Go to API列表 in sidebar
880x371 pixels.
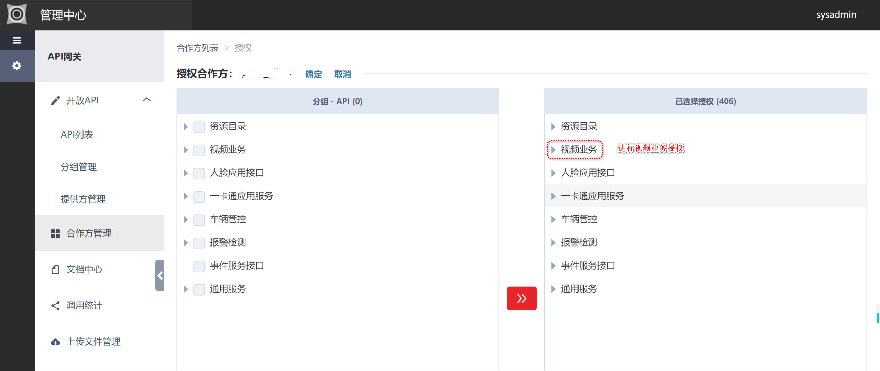pyautogui.click(x=77, y=134)
